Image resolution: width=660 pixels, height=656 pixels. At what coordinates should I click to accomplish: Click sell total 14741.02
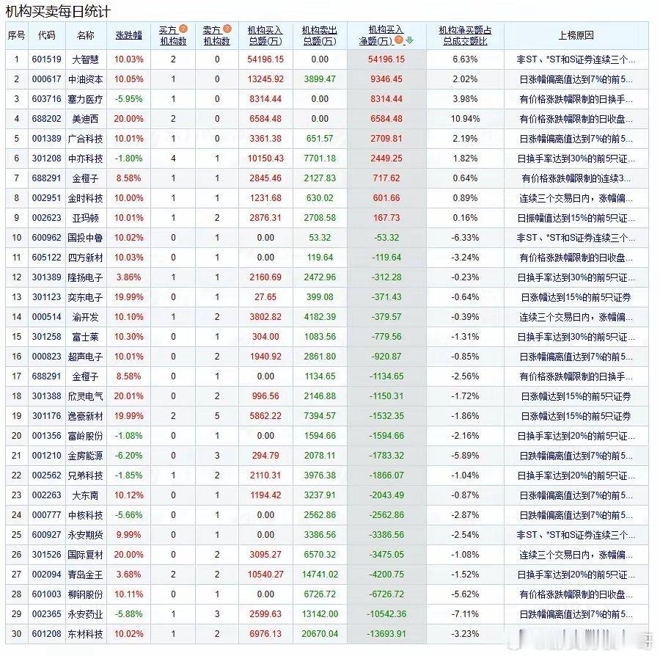[x=320, y=574]
